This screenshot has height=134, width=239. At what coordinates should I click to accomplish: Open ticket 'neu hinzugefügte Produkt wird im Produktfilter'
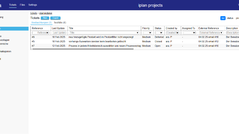coord(101,37)
